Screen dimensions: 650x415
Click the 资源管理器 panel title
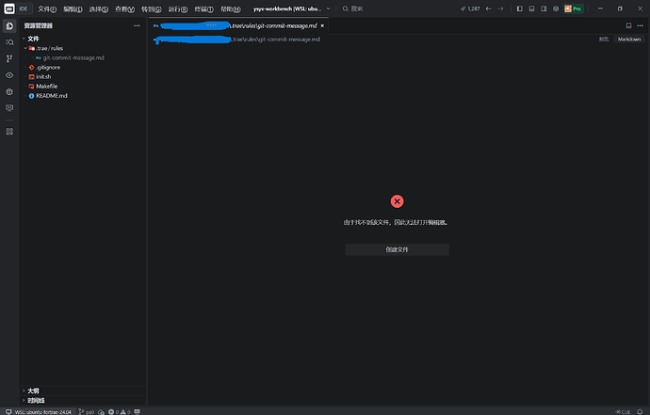pyautogui.click(x=38, y=25)
